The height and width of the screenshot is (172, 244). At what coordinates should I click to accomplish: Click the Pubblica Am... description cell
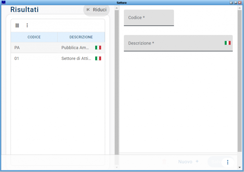[75, 48]
